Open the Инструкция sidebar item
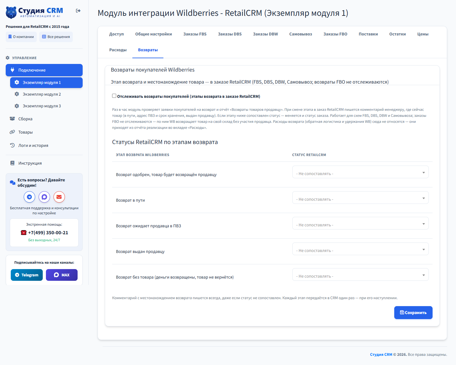Screen dimensions: 456x365 click(44, 163)
